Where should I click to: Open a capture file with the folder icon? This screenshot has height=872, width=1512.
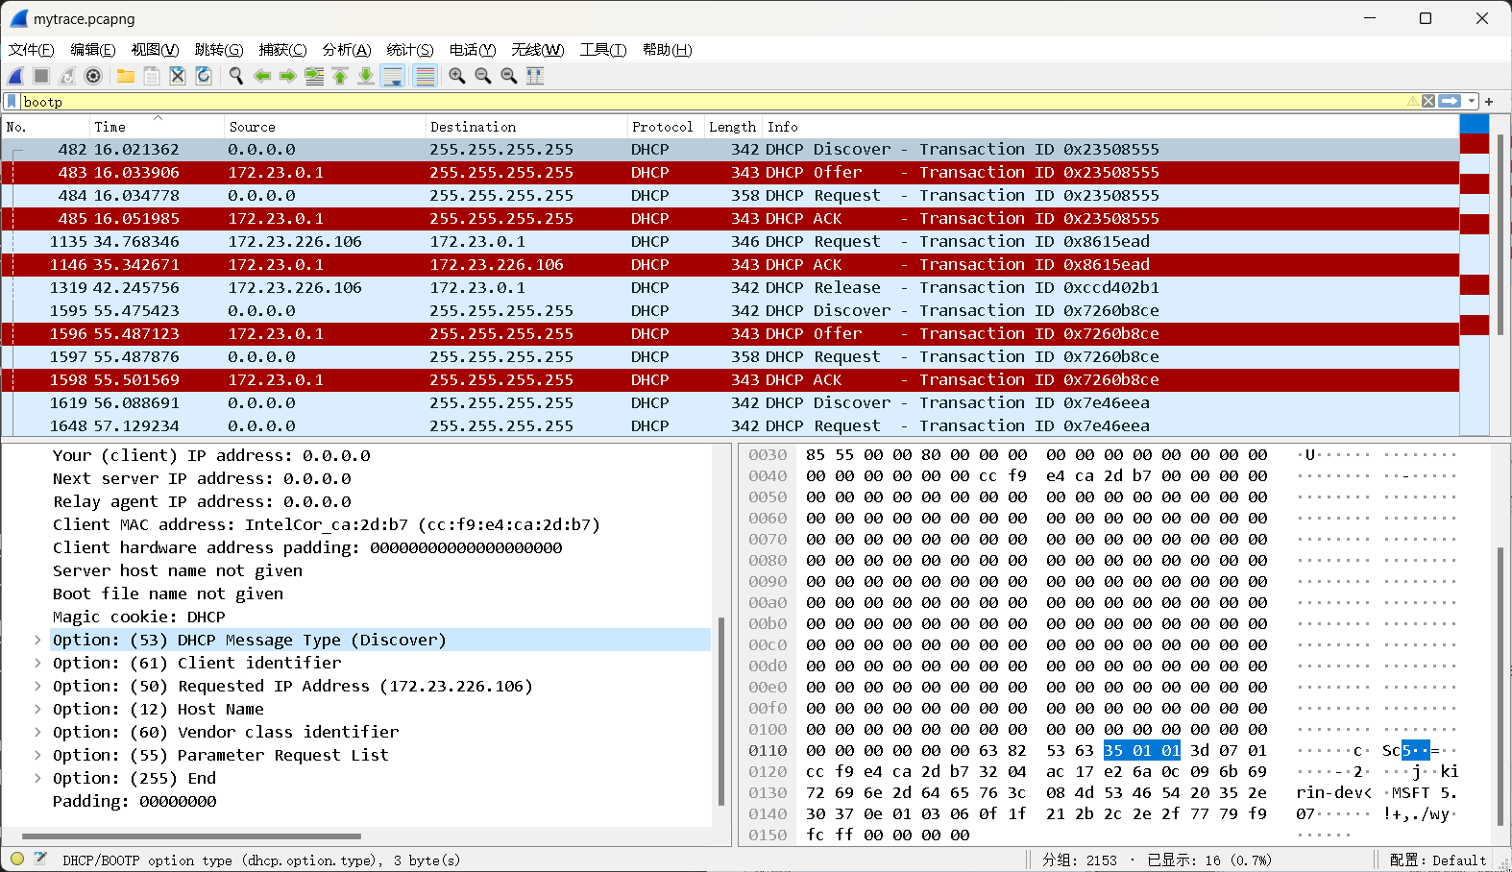126,76
